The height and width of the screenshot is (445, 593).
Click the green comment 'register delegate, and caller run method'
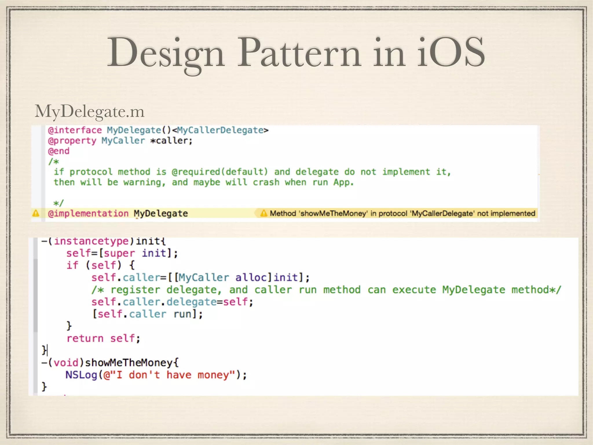326,290
